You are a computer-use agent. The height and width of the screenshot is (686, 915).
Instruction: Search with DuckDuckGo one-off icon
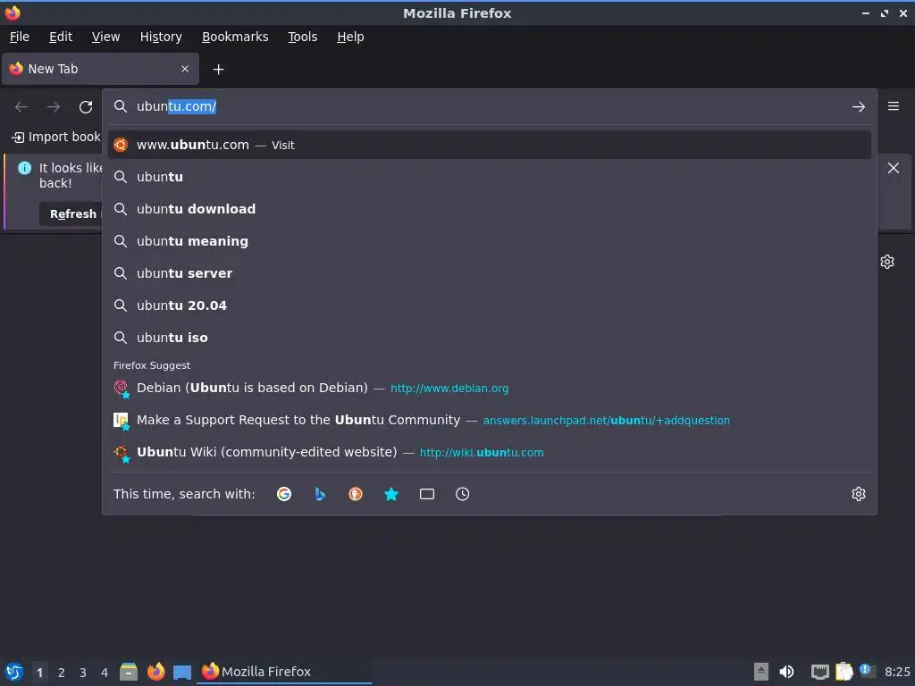pyautogui.click(x=356, y=494)
